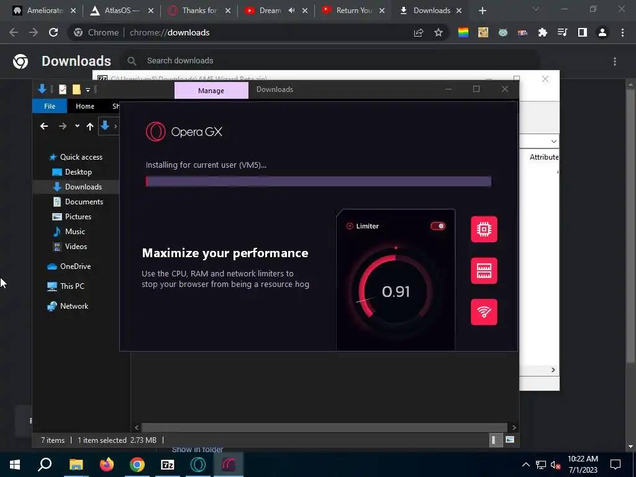Click the share page icon in address bar
636x477 pixels.
point(419,32)
